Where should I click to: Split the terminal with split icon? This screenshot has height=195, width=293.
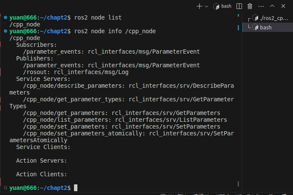click(x=239, y=6)
